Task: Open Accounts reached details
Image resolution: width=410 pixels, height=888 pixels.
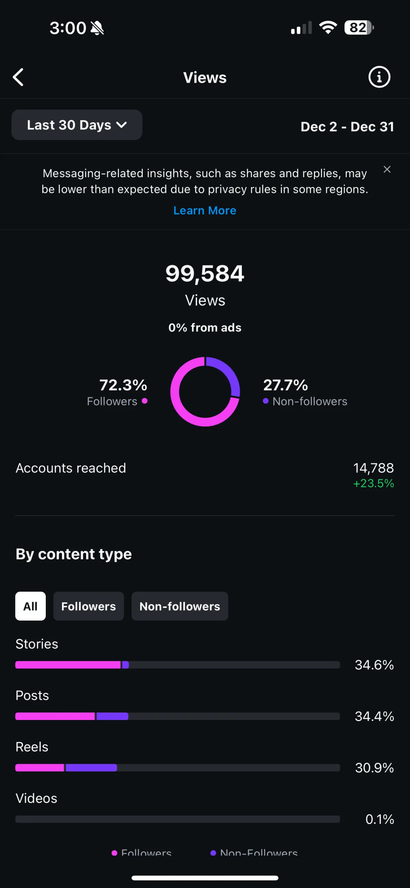Action: click(205, 475)
